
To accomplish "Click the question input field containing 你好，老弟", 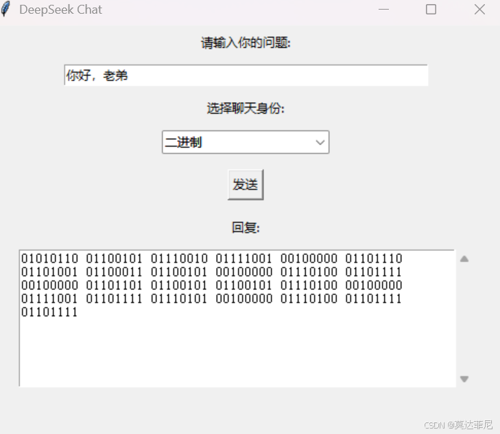I will coord(246,75).
